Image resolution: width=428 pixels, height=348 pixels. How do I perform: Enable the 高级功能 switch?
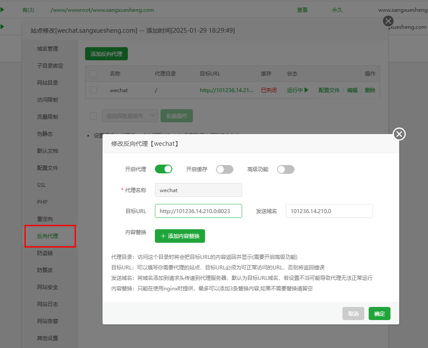tap(286, 169)
